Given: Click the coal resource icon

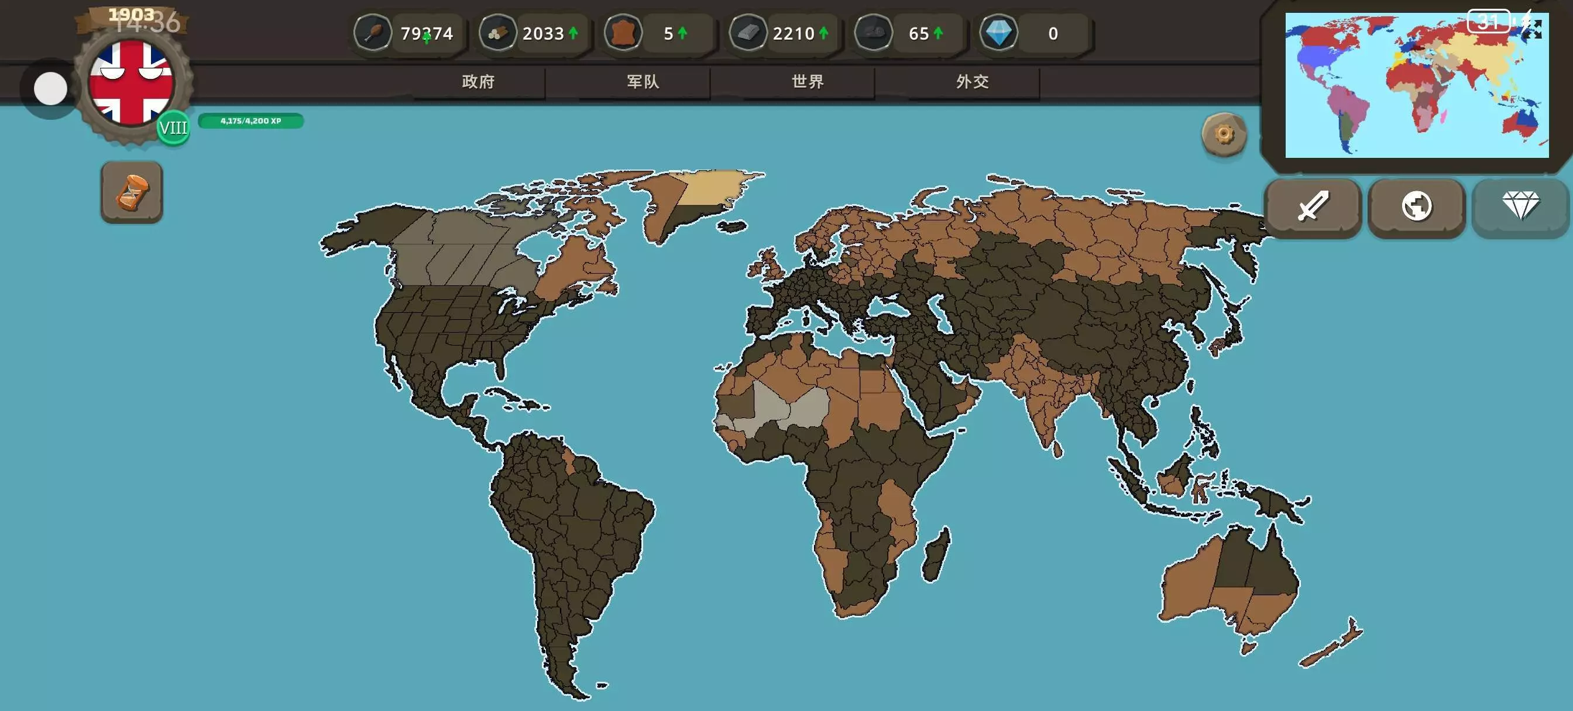Looking at the screenshot, I should point(873,33).
